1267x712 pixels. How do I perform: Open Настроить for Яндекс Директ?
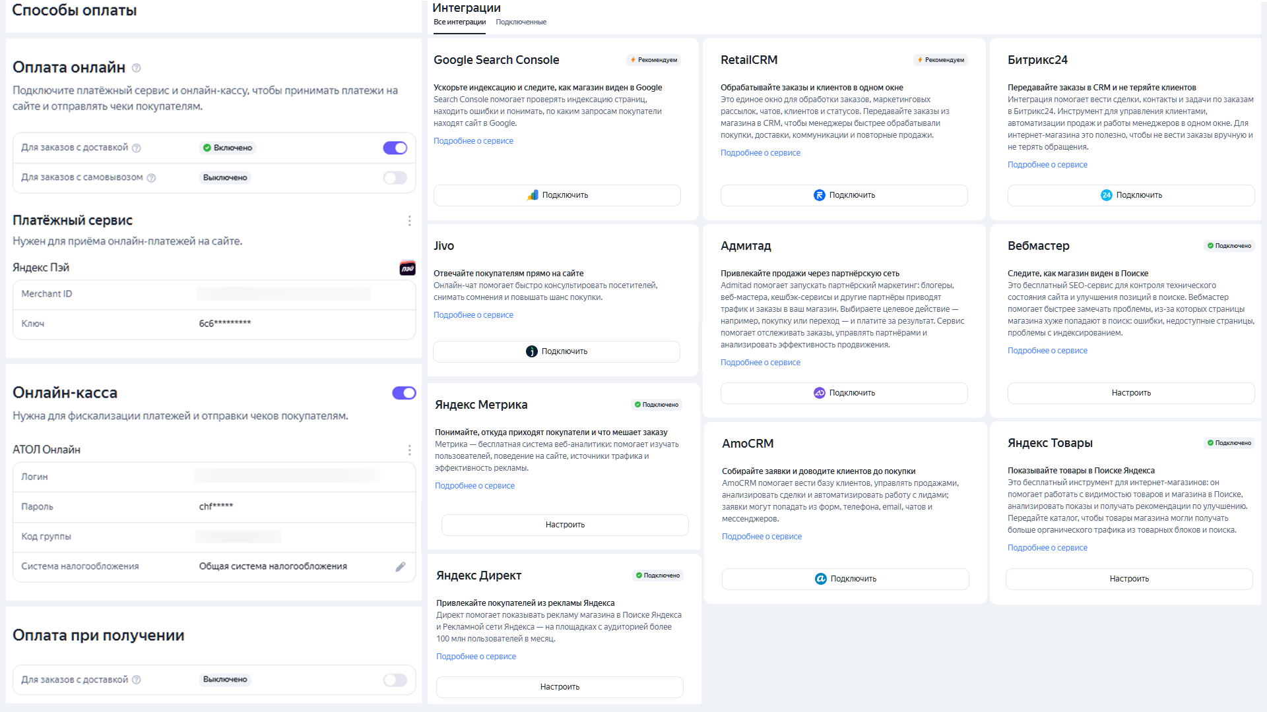point(560,687)
